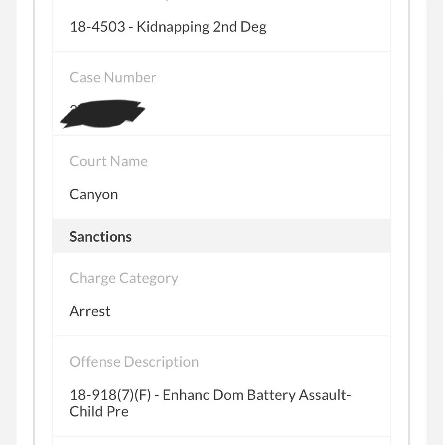Click the gray right page margin
The image size is (443, 445).
[435, 222]
